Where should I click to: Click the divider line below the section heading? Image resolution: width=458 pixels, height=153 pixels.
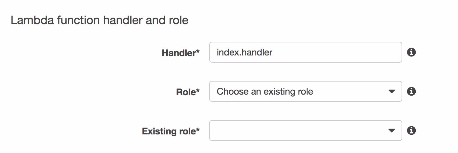[229, 31]
